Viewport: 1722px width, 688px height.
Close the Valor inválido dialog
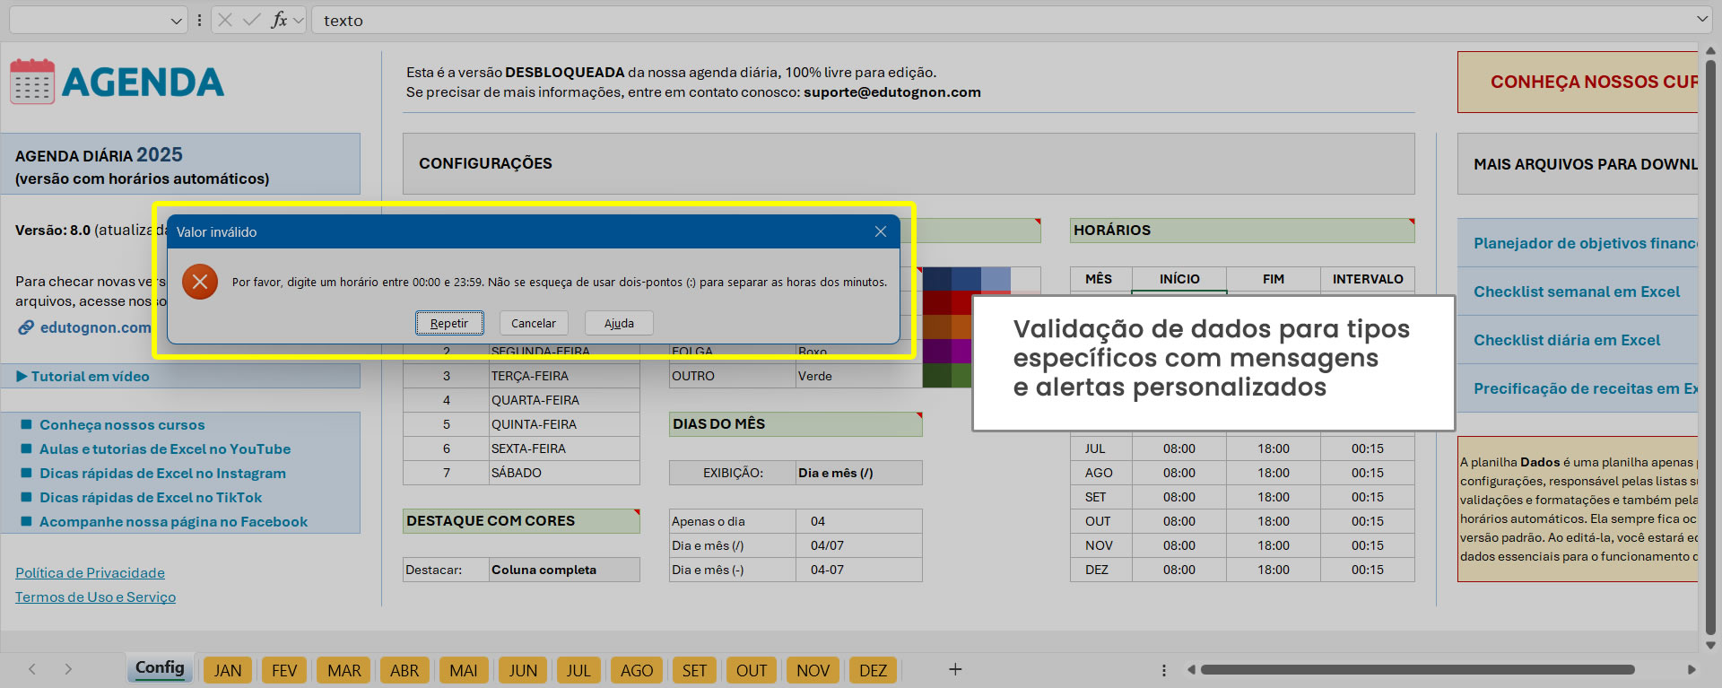(x=881, y=231)
